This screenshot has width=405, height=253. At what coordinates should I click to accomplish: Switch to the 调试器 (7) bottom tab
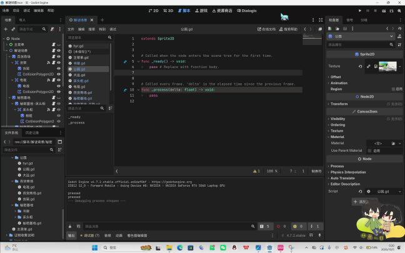[x=89, y=236]
